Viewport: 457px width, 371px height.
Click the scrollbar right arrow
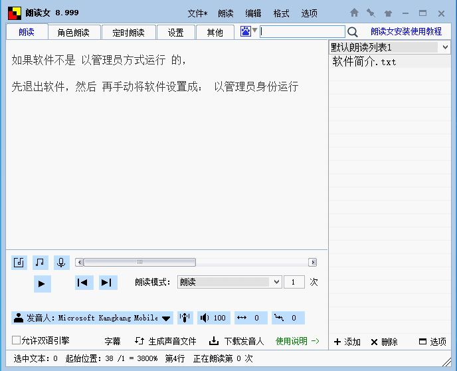(313, 262)
